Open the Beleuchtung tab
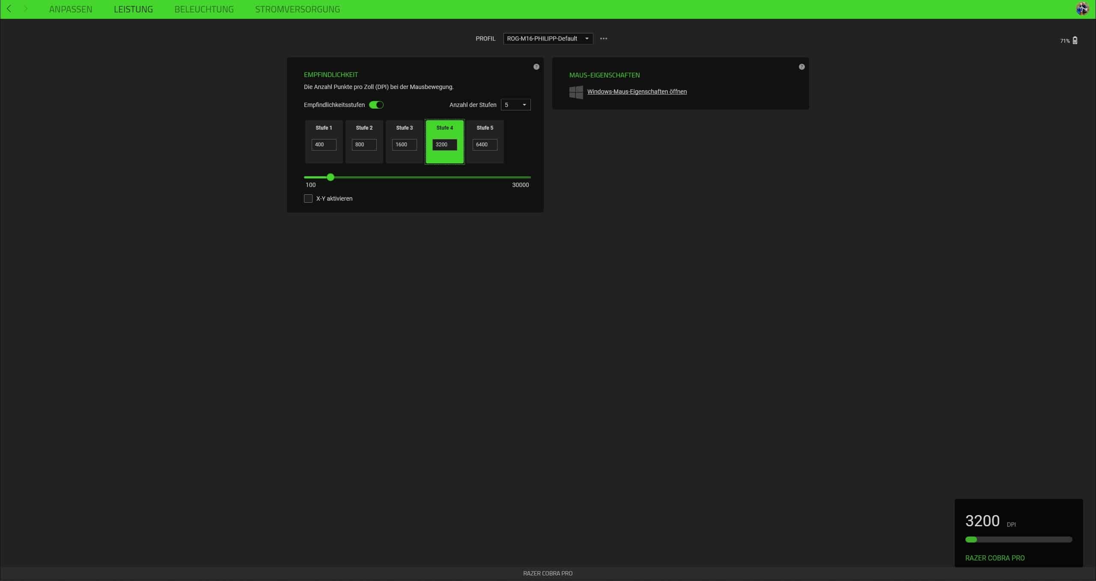 click(204, 9)
